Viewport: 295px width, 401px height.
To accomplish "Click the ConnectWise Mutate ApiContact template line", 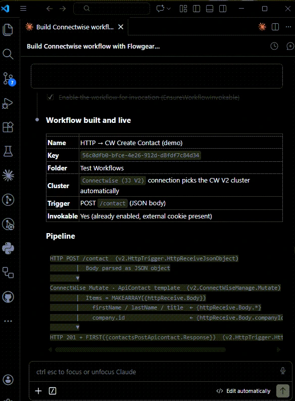I will coord(165,288).
